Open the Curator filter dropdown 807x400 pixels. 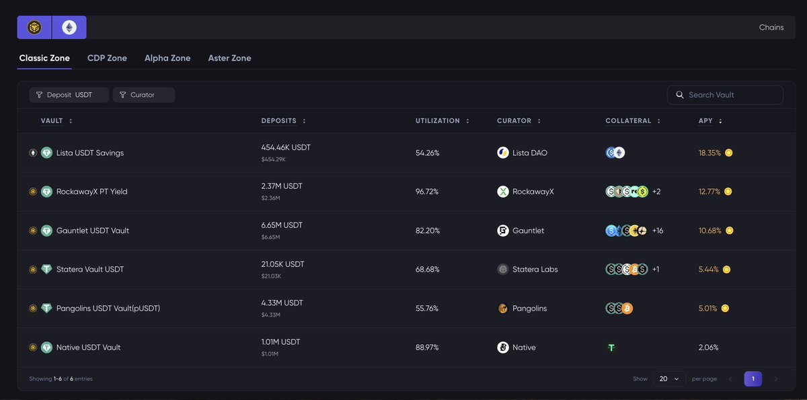point(144,95)
